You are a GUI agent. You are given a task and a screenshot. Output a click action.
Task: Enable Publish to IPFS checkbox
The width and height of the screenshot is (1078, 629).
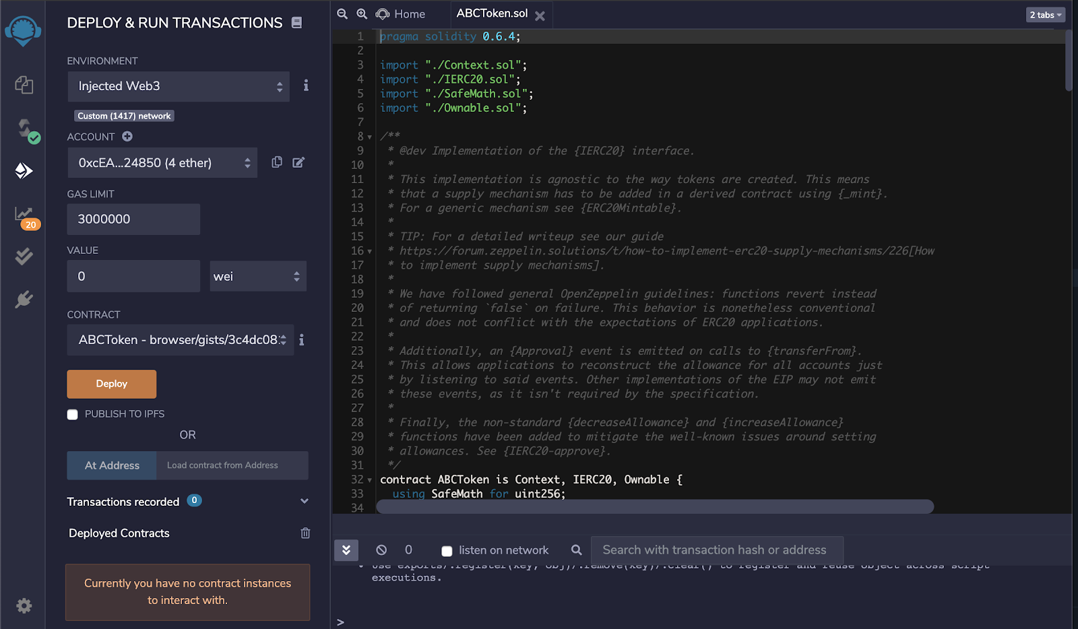coord(73,414)
